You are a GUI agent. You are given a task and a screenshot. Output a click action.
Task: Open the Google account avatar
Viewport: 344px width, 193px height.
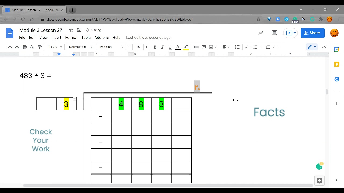[334, 33]
